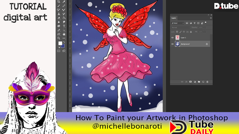The image size is (239, 134).
Task: Open the Opacity slider dropdown arrow
Action: [205, 28]
